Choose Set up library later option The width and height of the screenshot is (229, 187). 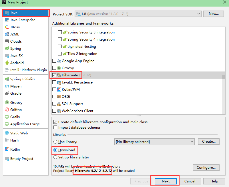click(x=55, y=157)
